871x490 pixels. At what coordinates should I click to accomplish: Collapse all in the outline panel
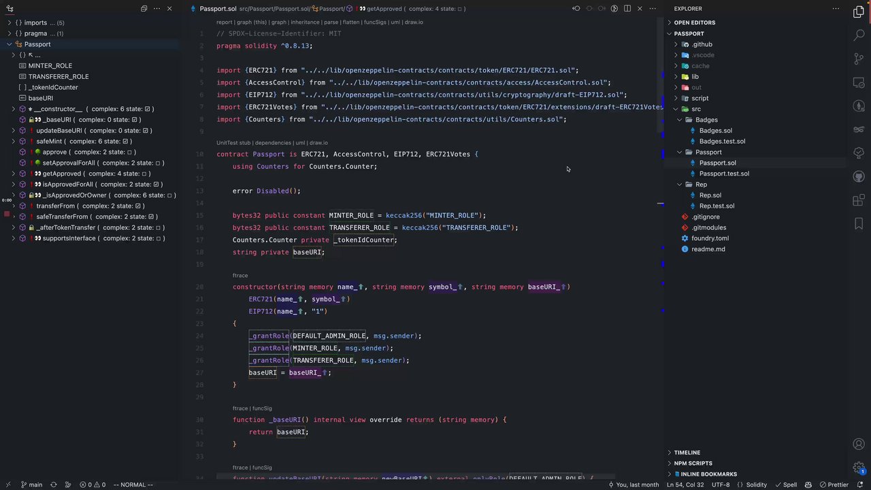pyautogui.click(x=144, y=9)
